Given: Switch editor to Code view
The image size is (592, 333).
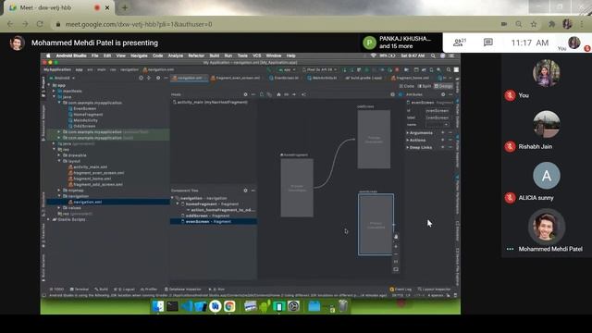Looking at the screenshot, I should 407,86.
